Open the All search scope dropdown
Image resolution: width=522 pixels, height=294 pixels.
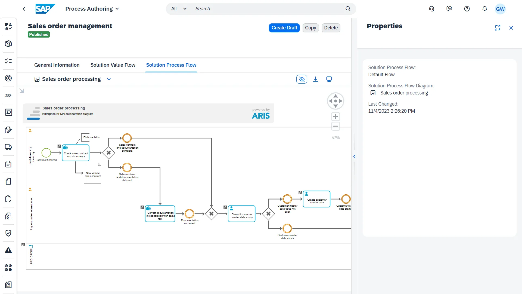click(179, 9)
